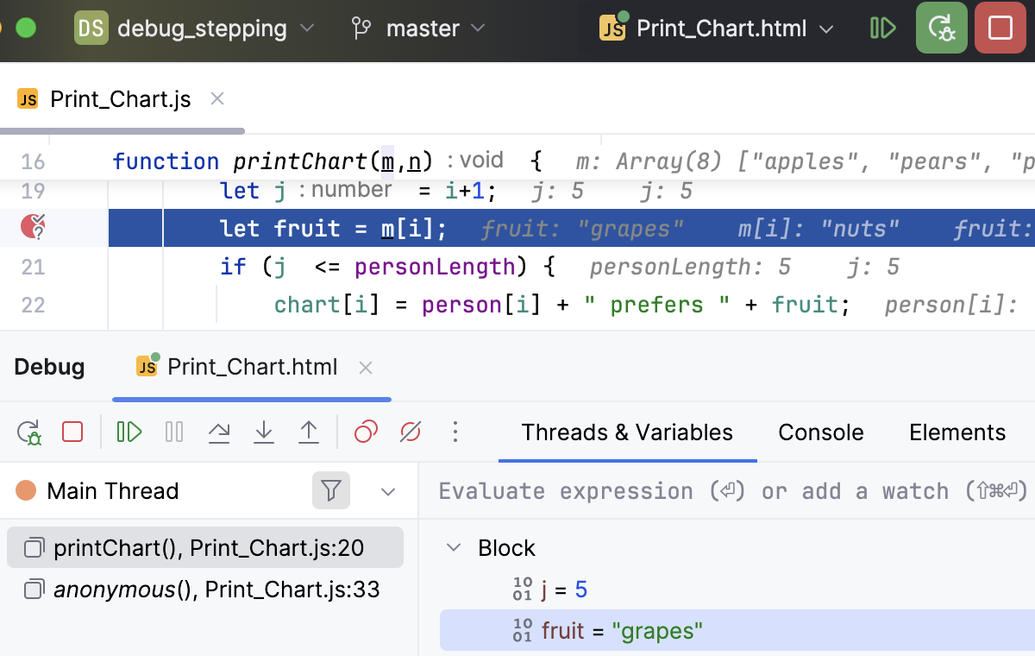The height and width of the screenshot is (656, 1035).
Task: Open View Breakpoints via red circle icon
Action: point(365,432)
